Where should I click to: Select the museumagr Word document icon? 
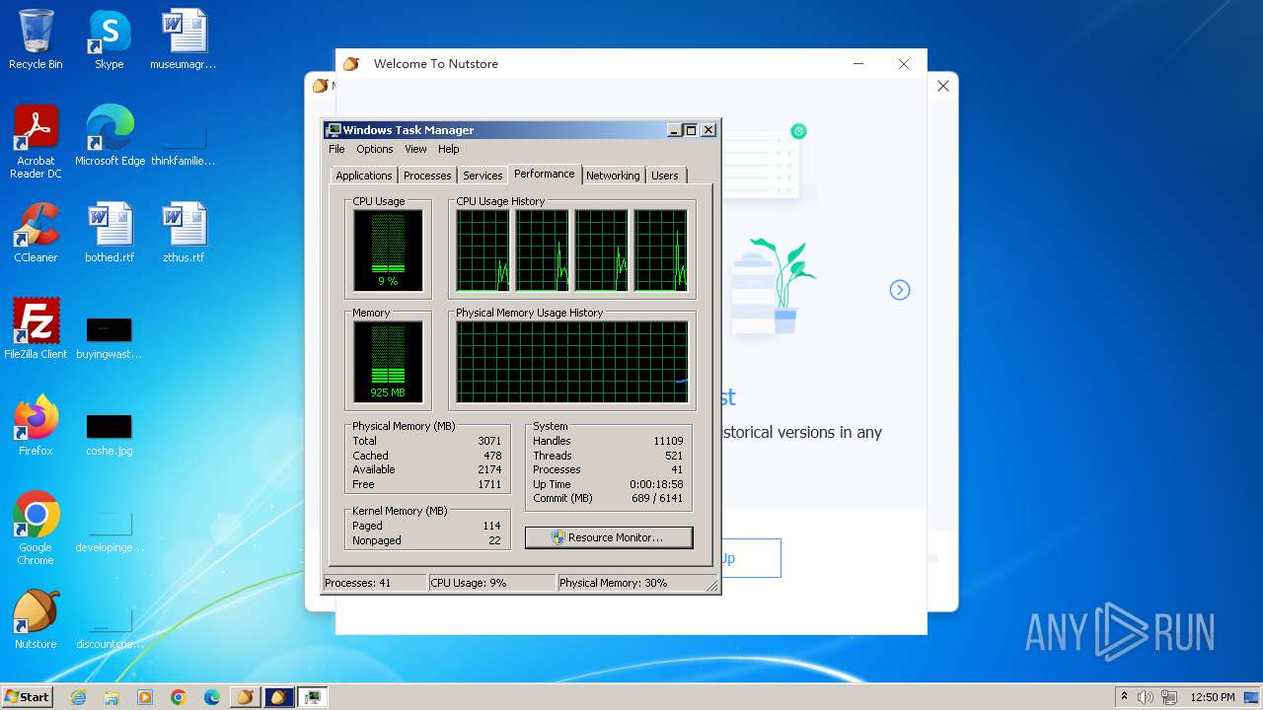click(184, 39)
